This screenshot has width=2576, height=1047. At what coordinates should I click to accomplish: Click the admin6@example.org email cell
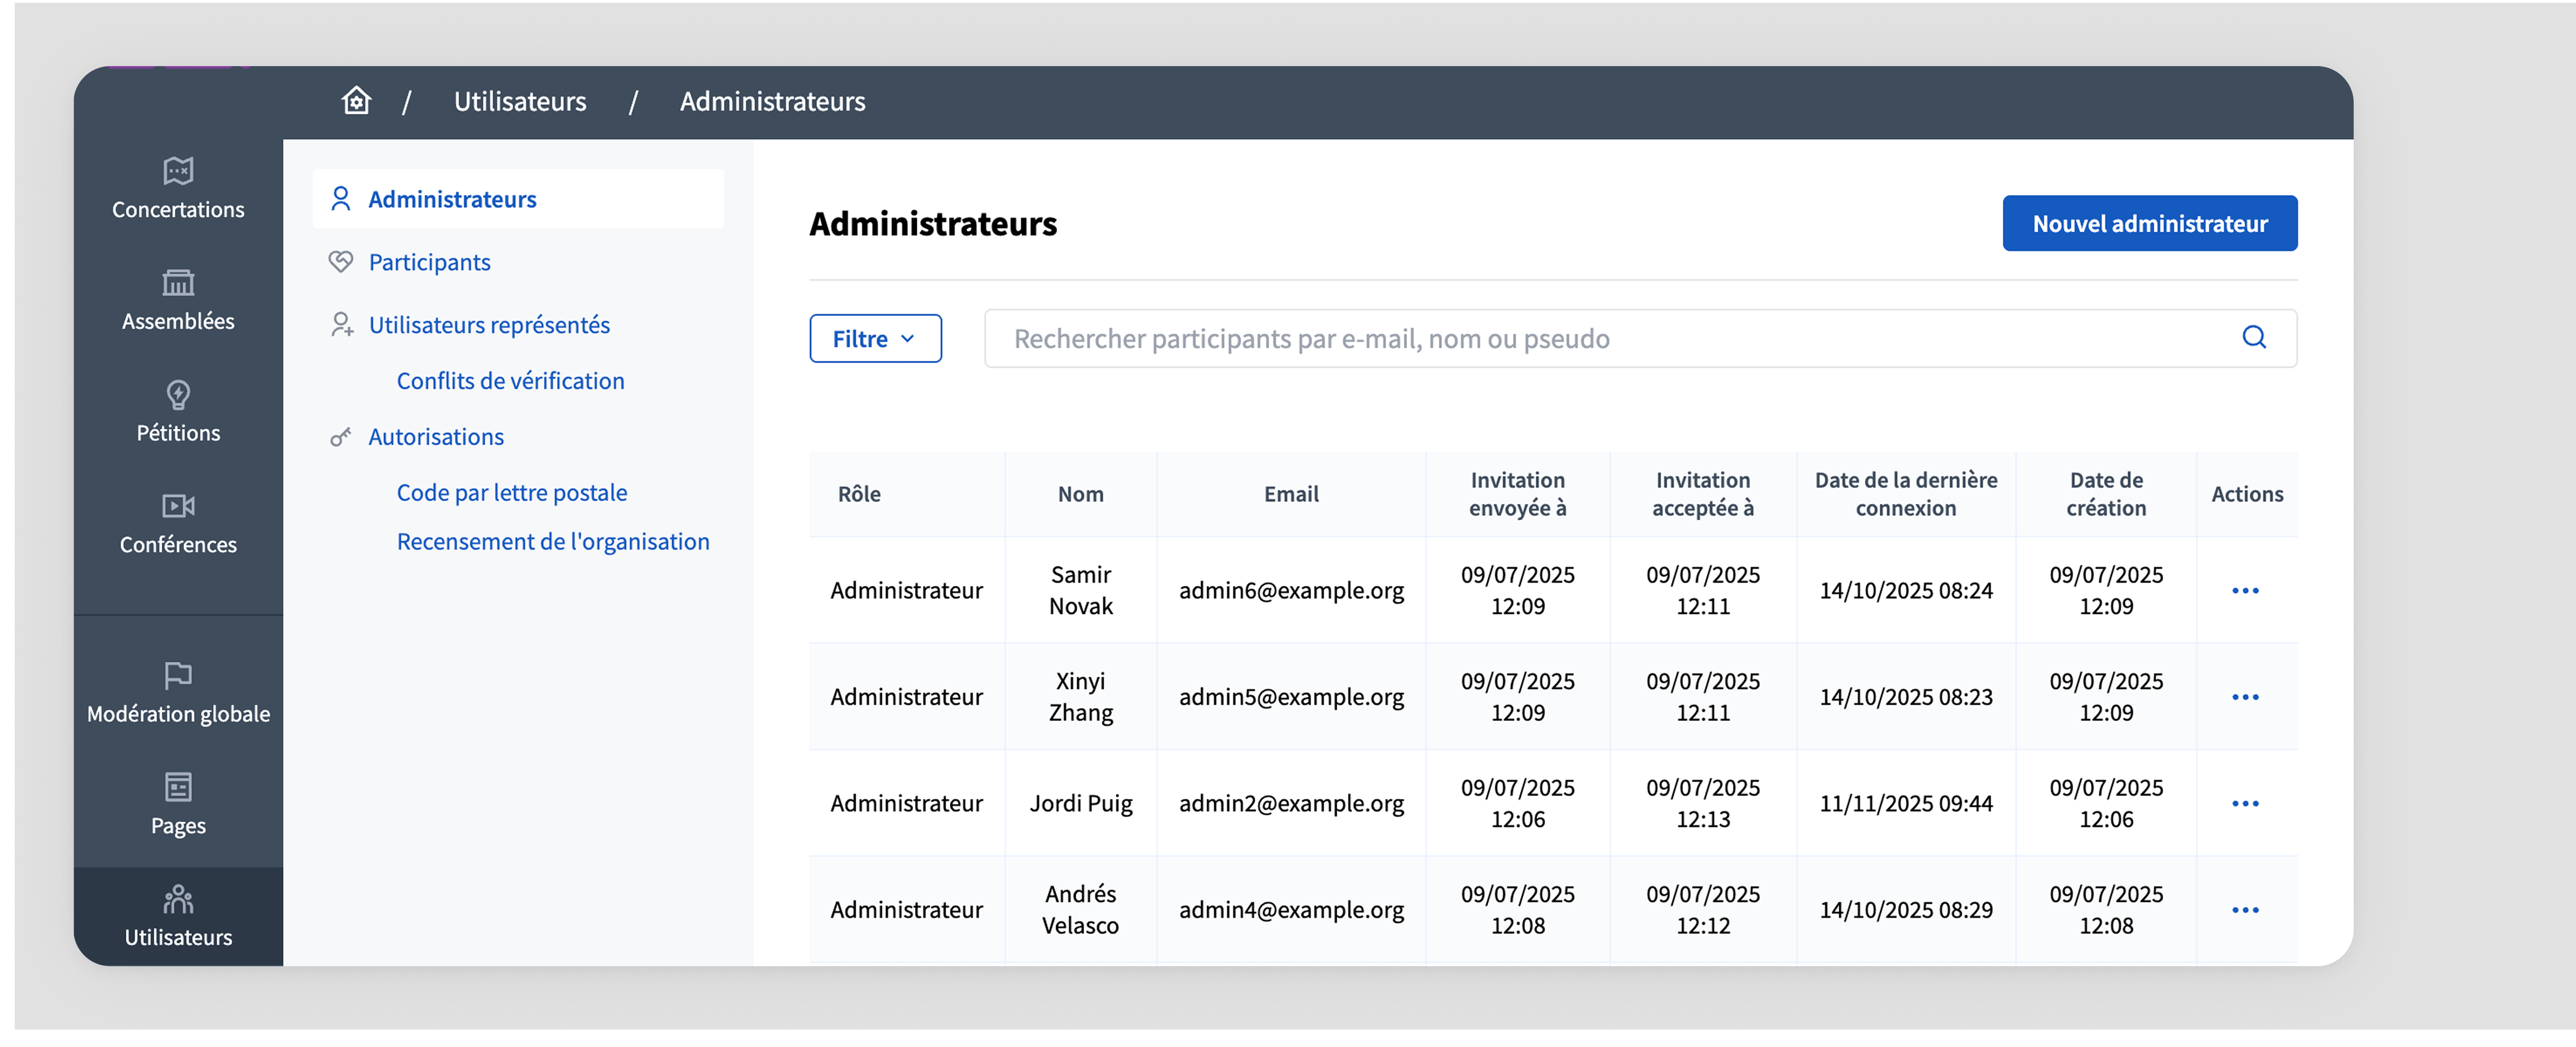coord(1291,591)
